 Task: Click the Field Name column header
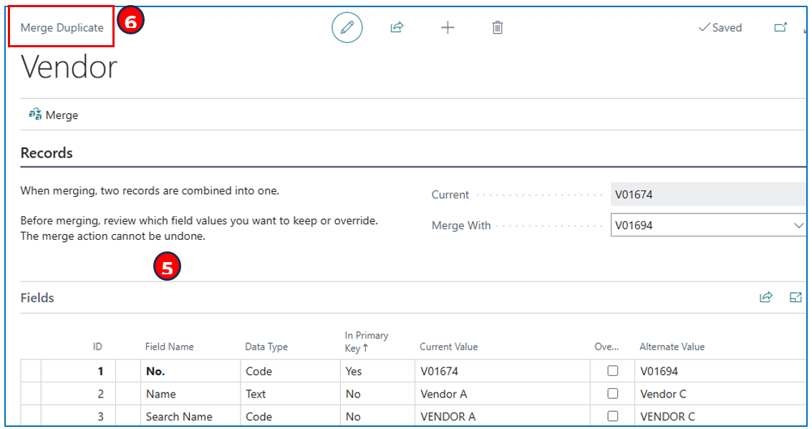[x=170, y=347]
